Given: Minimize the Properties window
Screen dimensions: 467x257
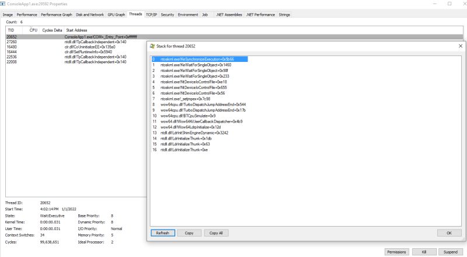Looking at the screenshot, I should tap(435, 4).
